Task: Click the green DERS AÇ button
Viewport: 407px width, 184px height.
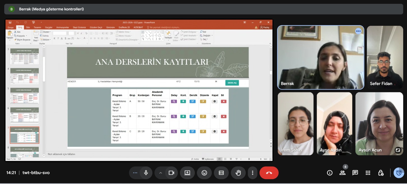Action: point(232,83)
